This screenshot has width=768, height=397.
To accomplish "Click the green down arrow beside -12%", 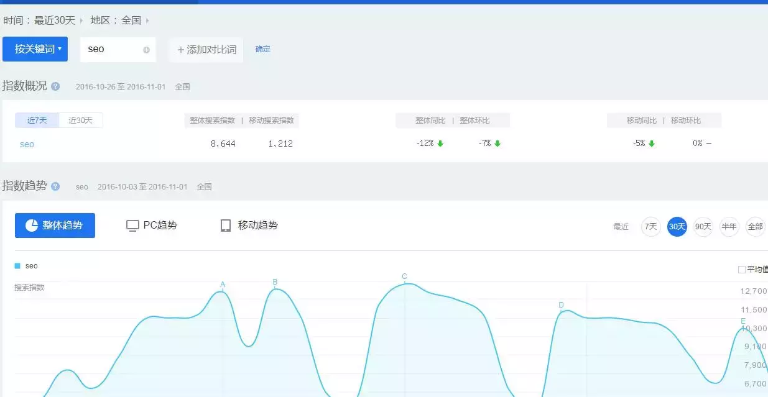I will pyautogui.click(x=440, y=144).
